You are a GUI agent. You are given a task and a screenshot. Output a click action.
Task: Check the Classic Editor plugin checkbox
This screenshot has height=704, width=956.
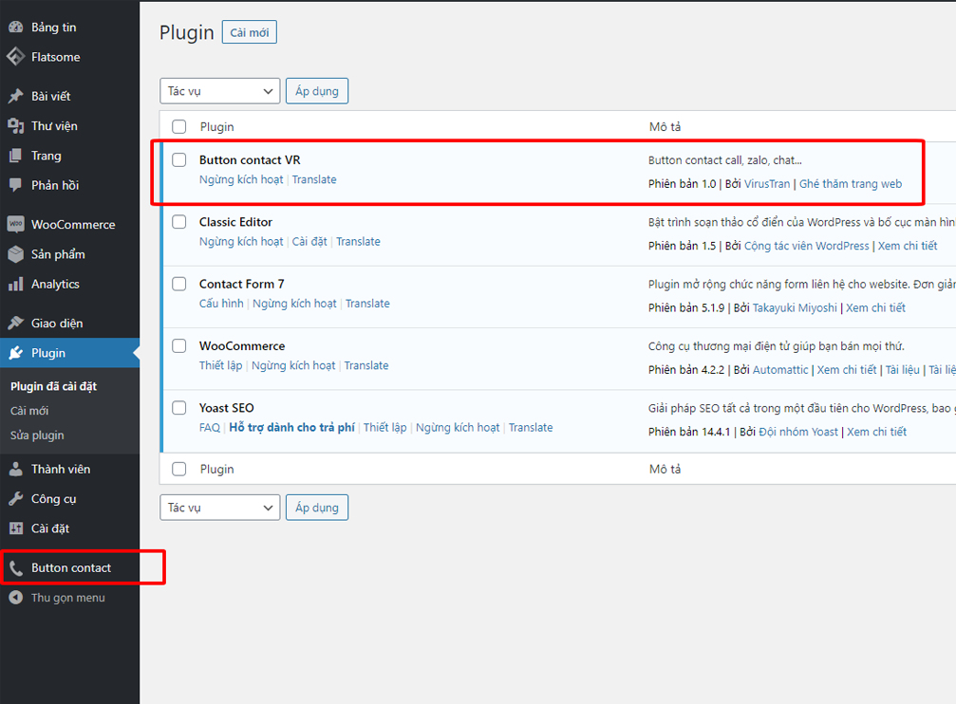pyautogui.click(x=179, y=222)
